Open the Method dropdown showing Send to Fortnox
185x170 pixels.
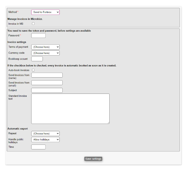point(45,12)
